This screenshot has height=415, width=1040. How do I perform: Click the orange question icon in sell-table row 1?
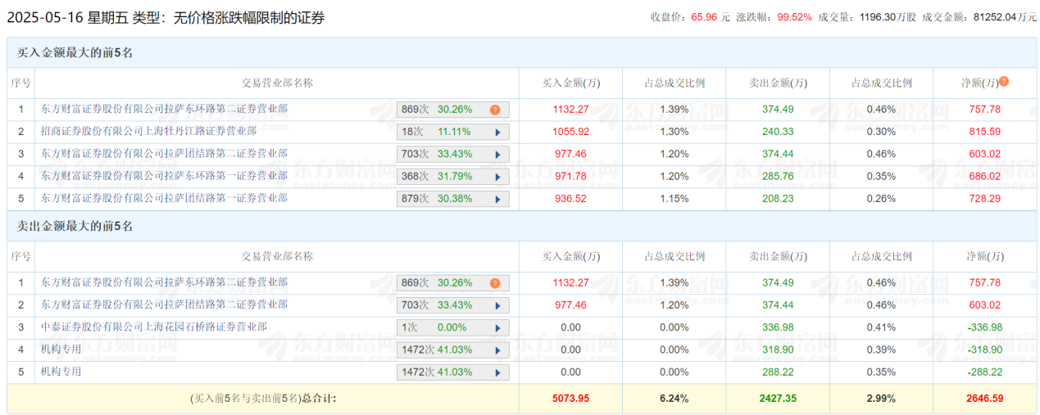[x=495, y=283]
